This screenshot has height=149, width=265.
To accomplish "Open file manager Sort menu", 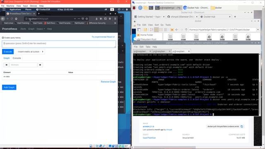I will coord(157,25).
